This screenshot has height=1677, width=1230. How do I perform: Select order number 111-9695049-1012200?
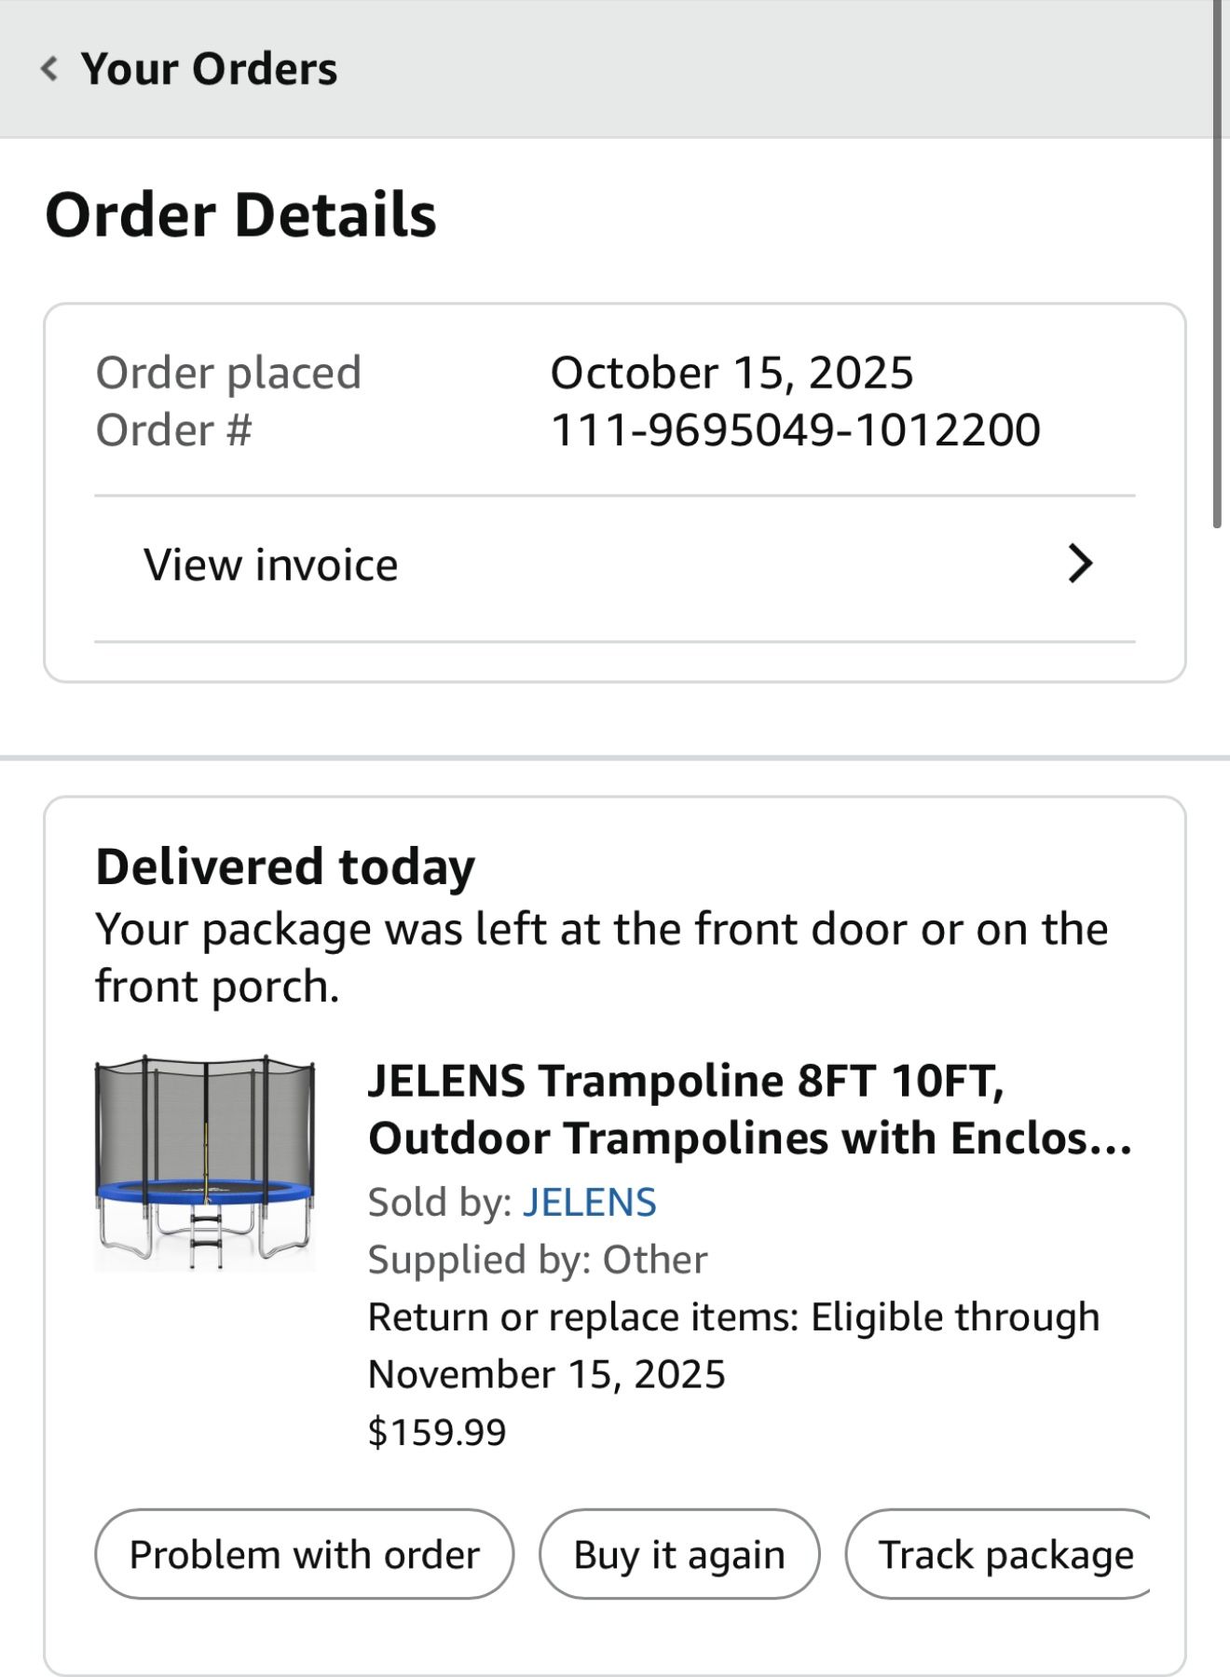795,429
